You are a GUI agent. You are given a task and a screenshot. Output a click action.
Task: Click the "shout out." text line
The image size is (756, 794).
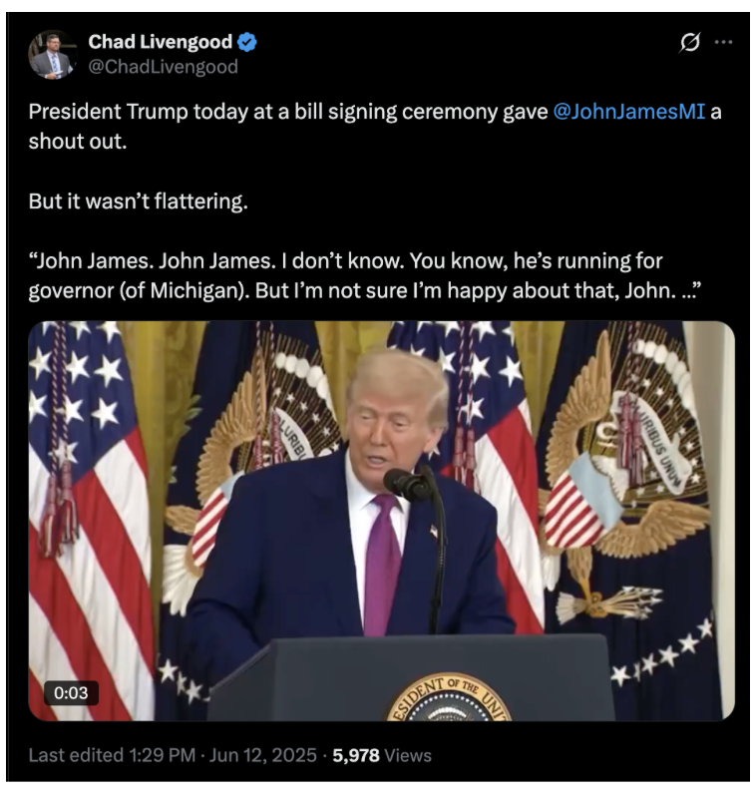click(x=78, y=142)
